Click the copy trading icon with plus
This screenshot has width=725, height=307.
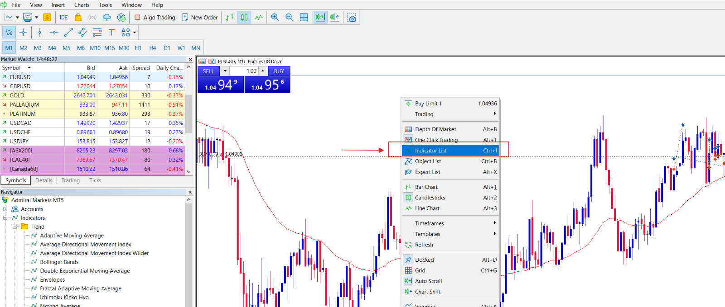tap(121, 17)
